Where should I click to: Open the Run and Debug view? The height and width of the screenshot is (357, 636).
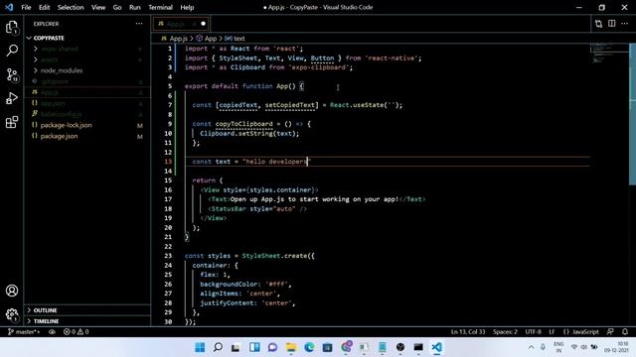(x=12, y=98)
